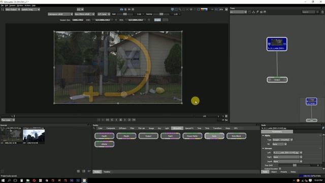This screenshot has height=183, width=325.
Task: Click the first icon in the viewer center icon group
Action: [x=122, y=9]
